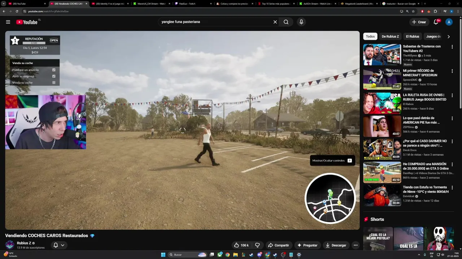Viewport: 462px width, 259px height.
Task: Click the Preguntar button
Action: pyautogui.click(x=307, y=245)
